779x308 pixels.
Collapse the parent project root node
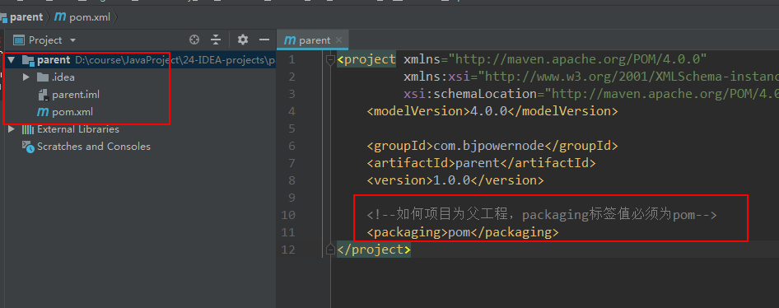click(12, 60)
